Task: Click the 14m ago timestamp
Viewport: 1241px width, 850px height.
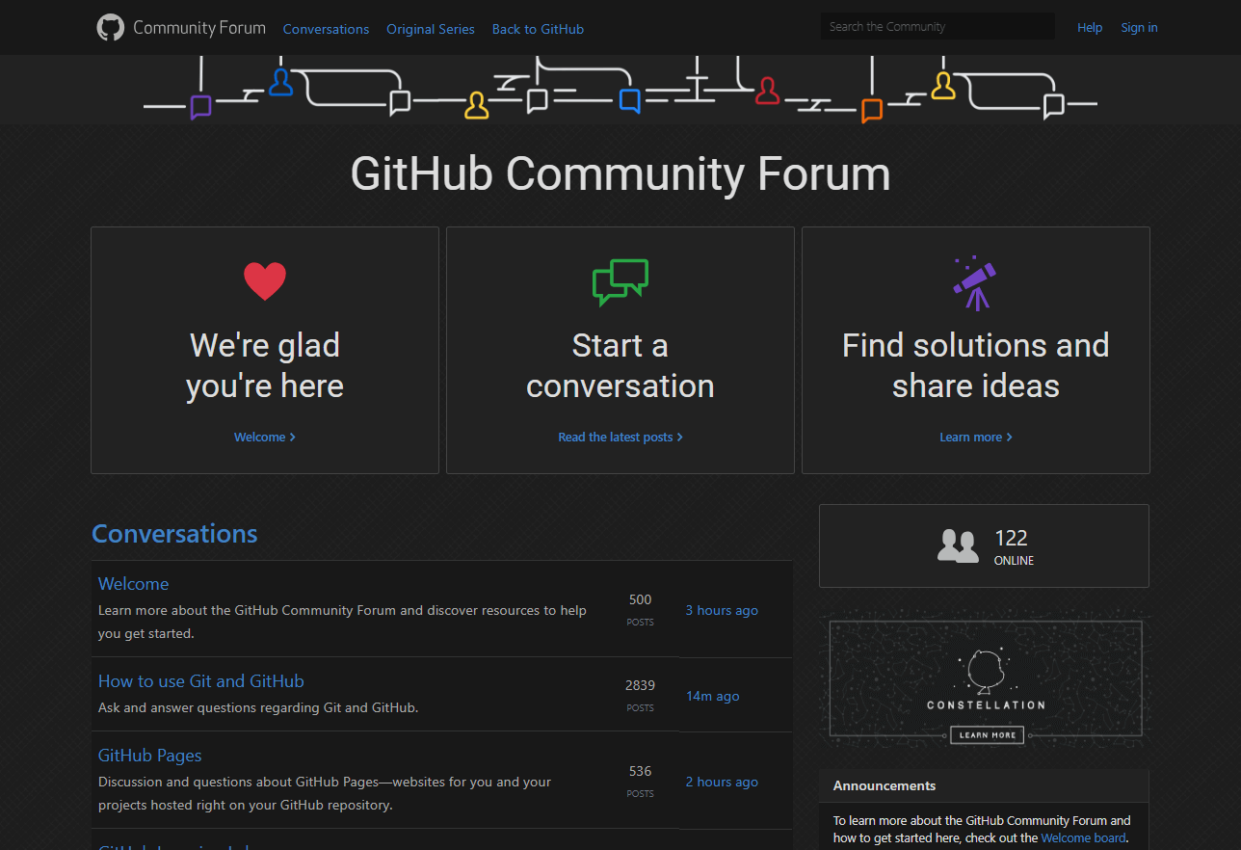Action: point(713,696)
